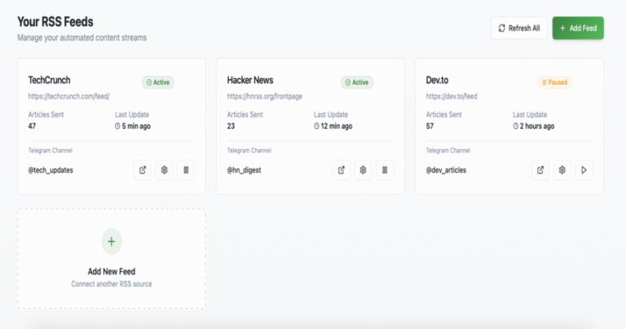Image resolution: width=626 pixels, height=329 pixels.
Task: Open the hnrss.org/frontpage URL link
Action: click(x=265, y=96)
